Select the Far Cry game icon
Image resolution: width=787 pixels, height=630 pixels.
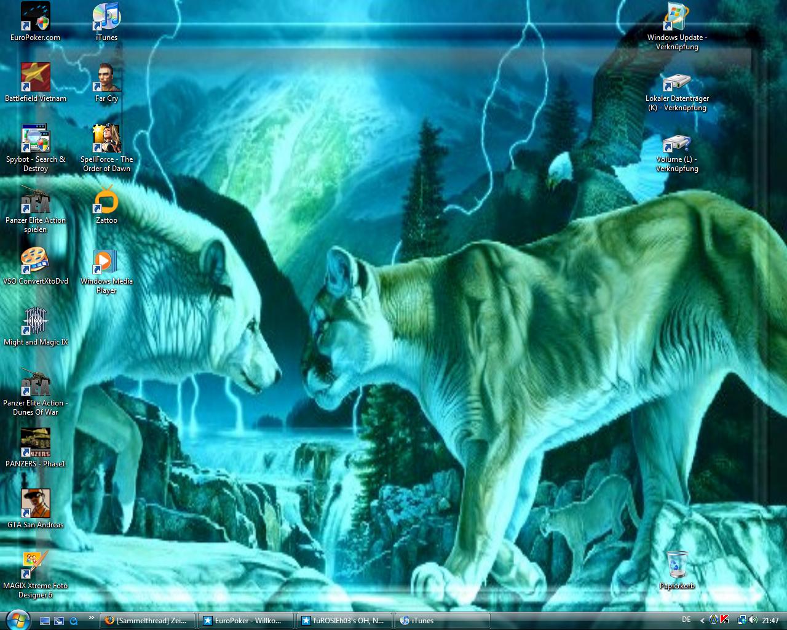(x=106, y=83)
